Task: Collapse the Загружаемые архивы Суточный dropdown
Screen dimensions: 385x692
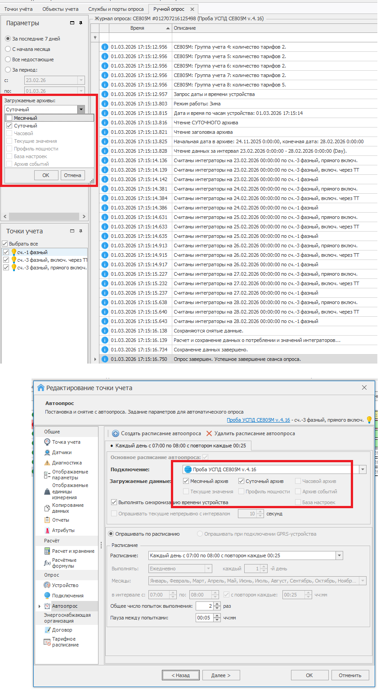Action: tap(81, 109)
